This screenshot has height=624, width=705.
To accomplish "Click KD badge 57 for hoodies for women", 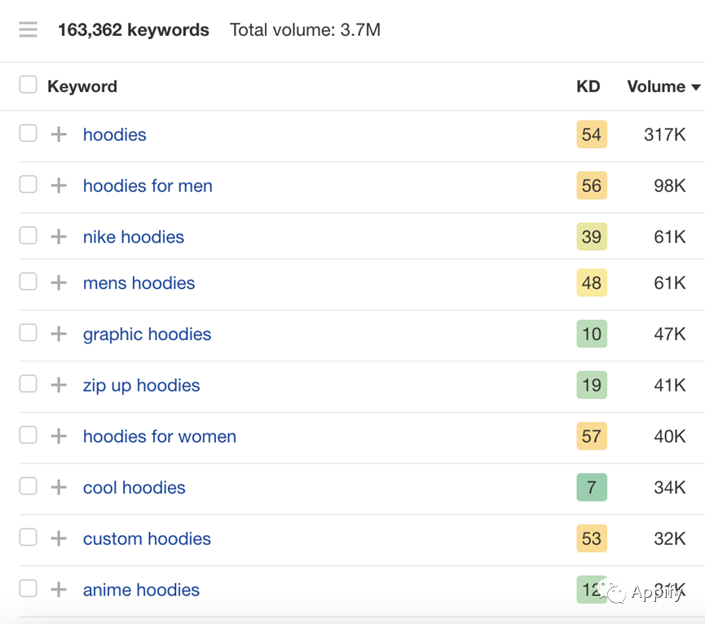I will [592, 436].
